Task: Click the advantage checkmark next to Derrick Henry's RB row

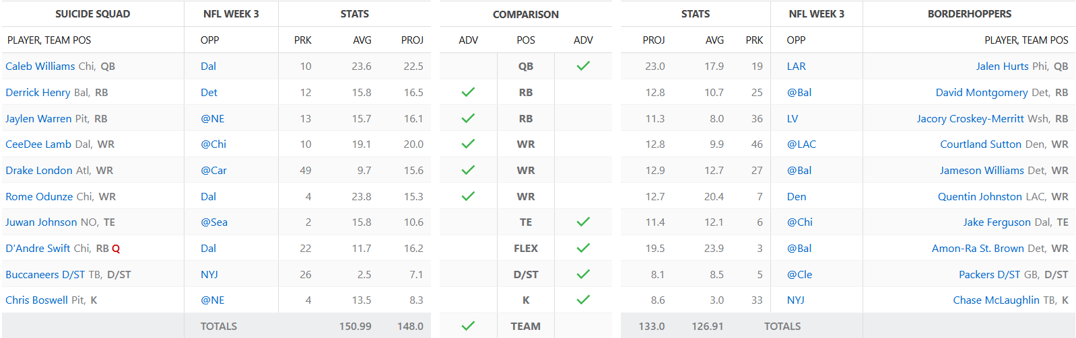Action: click(x=468, y=92)
